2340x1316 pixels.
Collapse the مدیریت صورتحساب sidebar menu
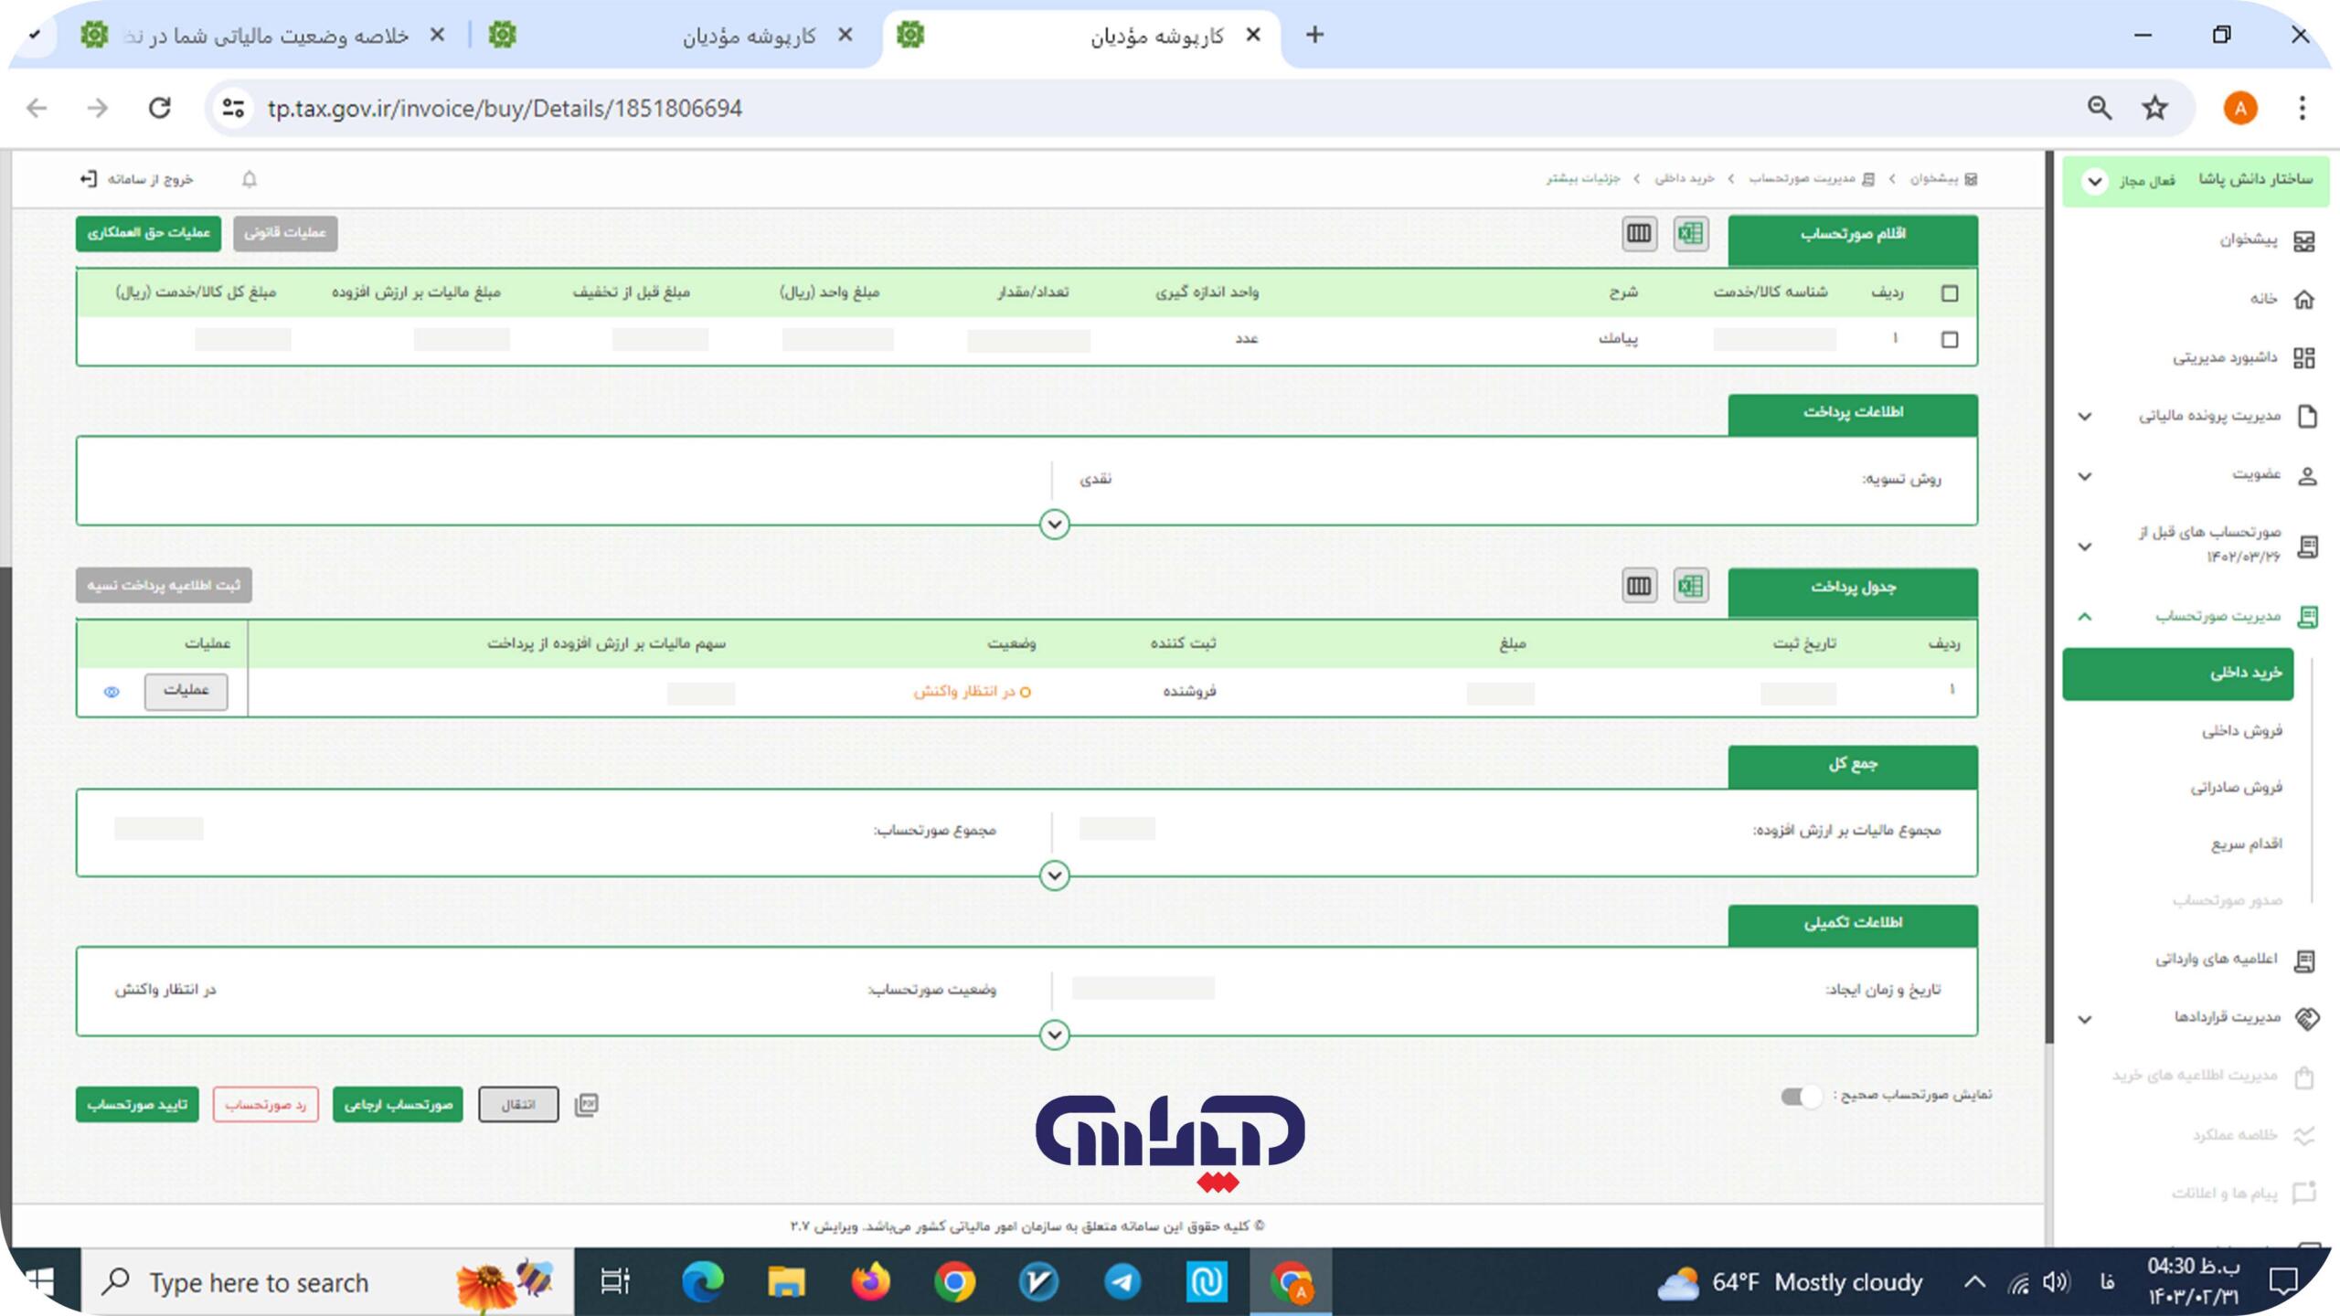pyautogui.click(x=2085, y=617)
